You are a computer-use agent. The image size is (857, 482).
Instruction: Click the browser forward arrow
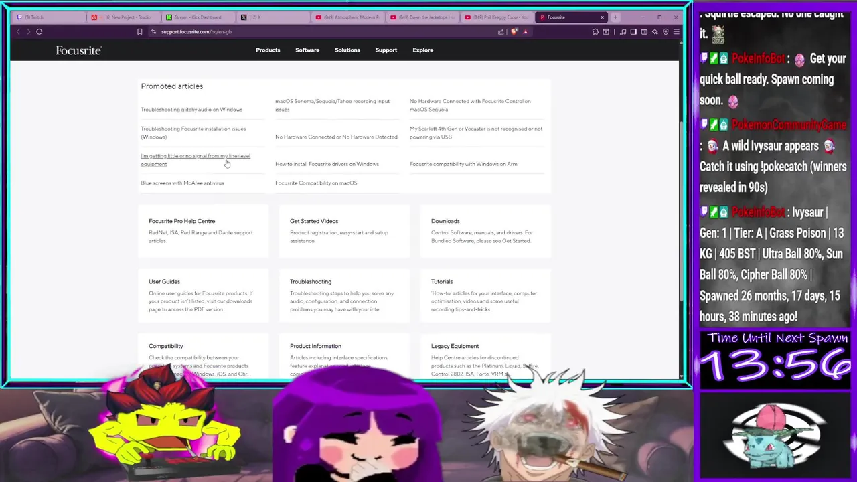pos(28,31)
